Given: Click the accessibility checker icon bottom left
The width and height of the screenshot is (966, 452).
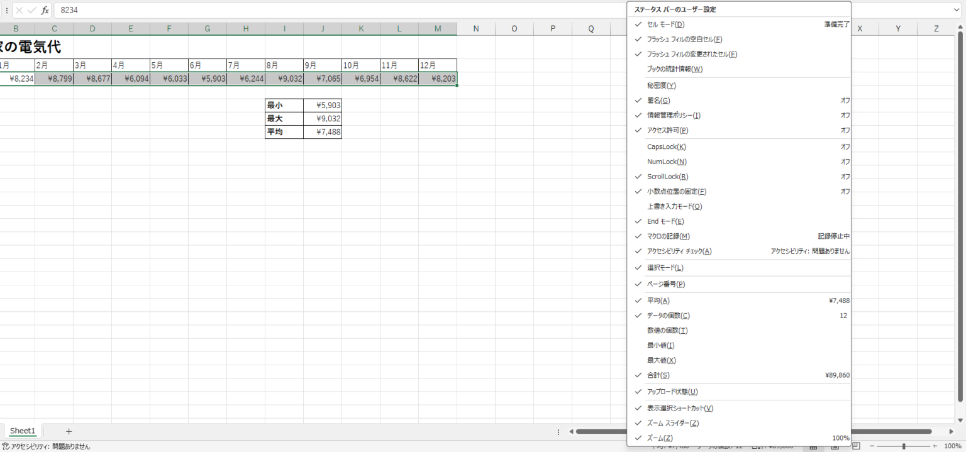Looking at the screenshot, I should 5,448.
